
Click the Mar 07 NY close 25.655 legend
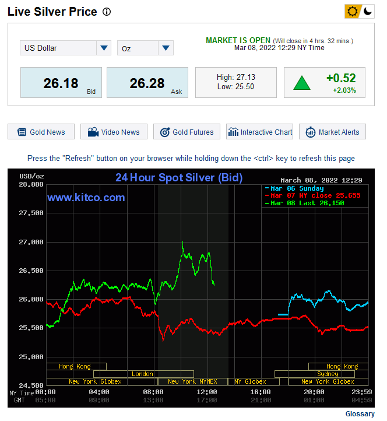pos(312,195)
